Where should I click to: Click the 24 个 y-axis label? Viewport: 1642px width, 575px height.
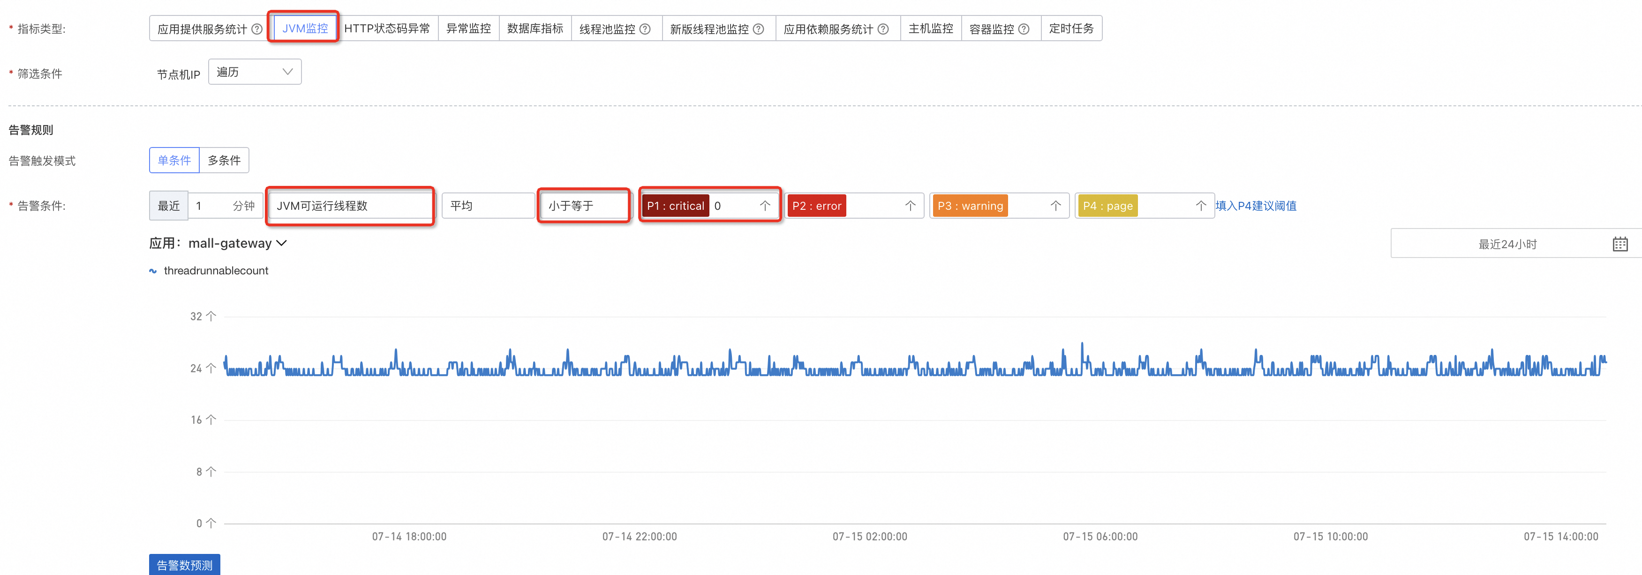click(x=203, y=368)
